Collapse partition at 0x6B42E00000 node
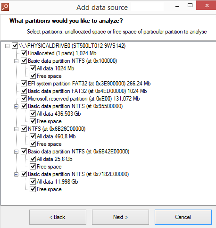216x228 pixels. click(16, 152)
